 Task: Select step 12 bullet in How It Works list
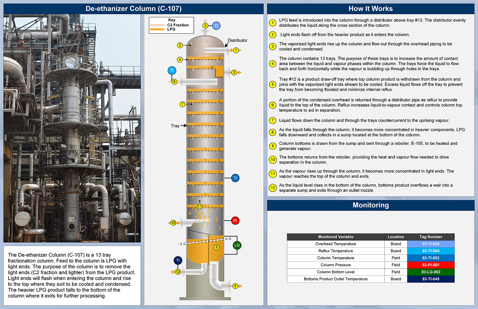click(x=272, y=188)
